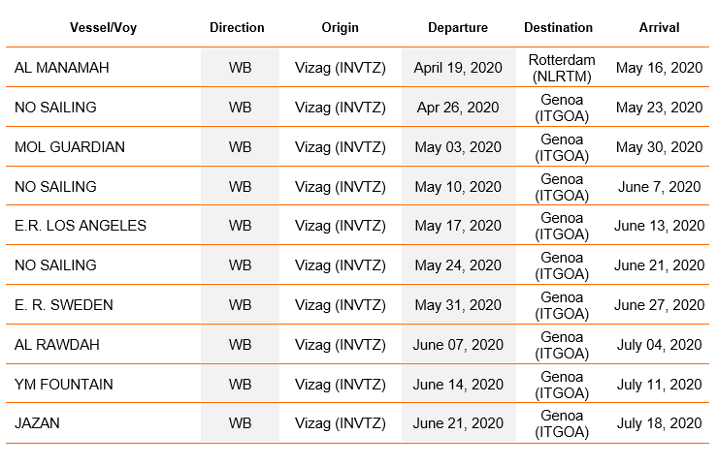Viewport: 718px width, 466px height.
Task: Click the Destination column header
Action: (x=558, y=27)
